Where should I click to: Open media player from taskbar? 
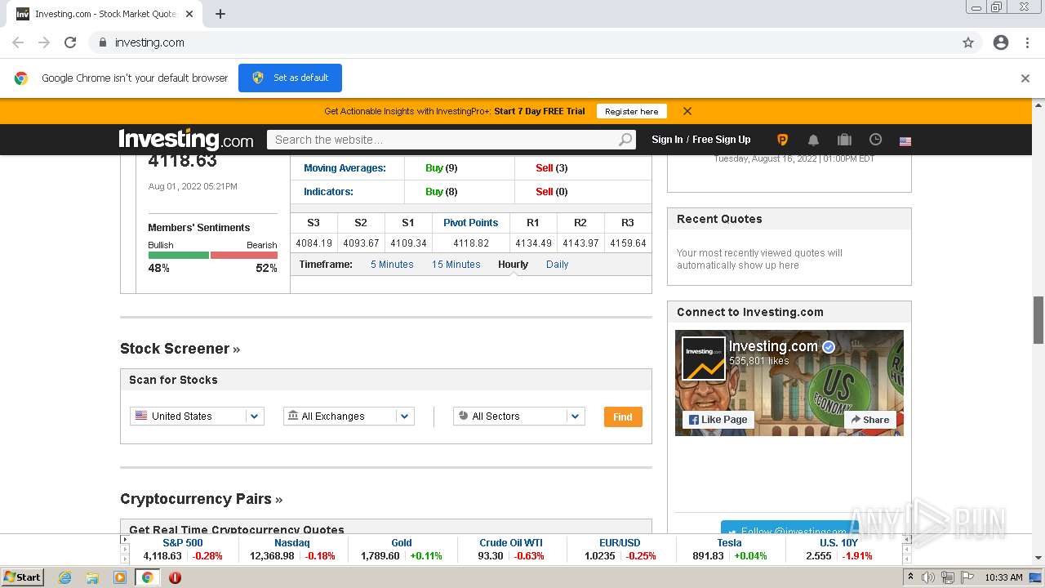pos(120,577)
